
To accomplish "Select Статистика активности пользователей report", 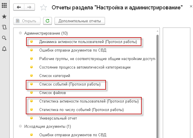I will coord(89,101).
